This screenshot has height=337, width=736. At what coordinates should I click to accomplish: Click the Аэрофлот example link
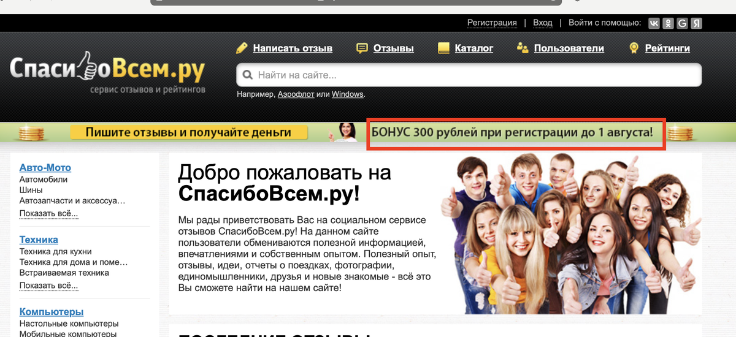296,94
